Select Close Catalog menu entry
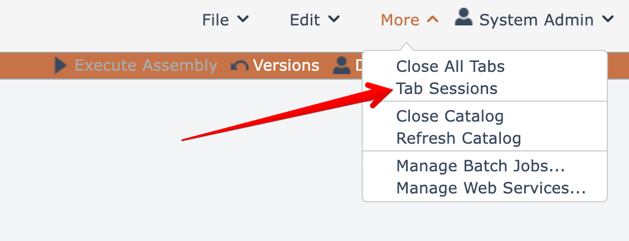This screenshot has width=629, height=241. [x=450, y=117]
